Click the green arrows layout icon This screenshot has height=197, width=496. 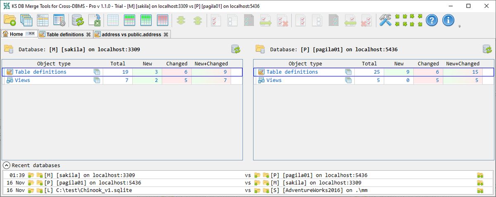(408, 20)
